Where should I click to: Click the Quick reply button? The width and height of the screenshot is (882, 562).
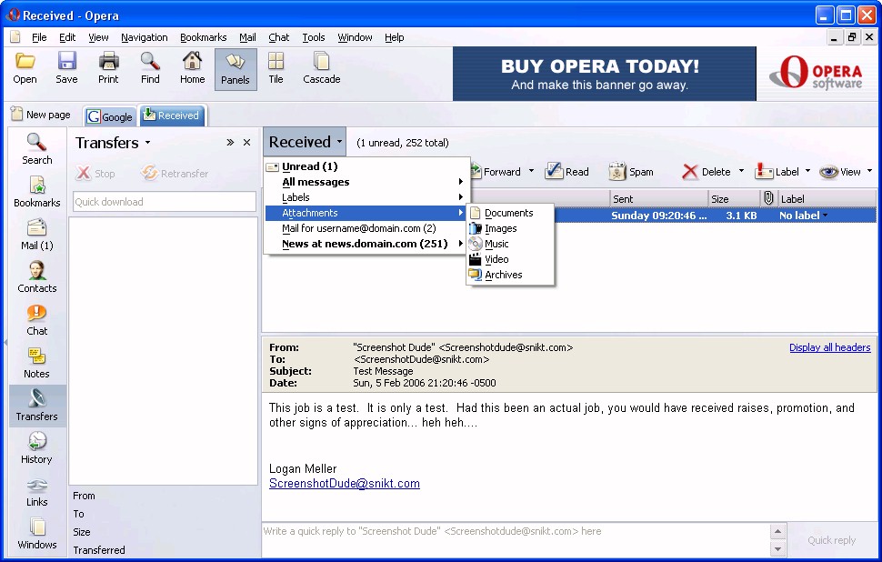click(831, 540)
